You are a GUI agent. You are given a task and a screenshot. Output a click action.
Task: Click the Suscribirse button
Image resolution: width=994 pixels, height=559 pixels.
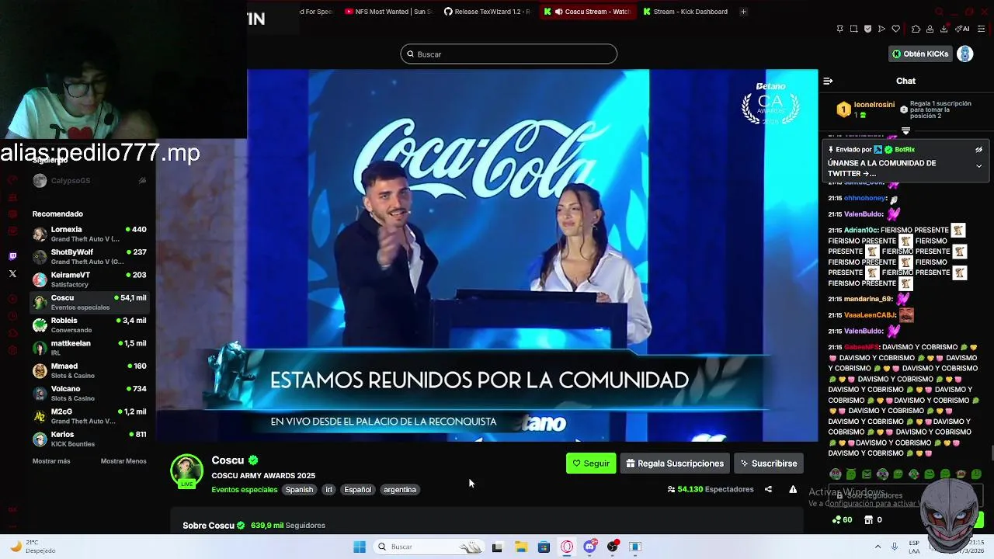(768, 464)
